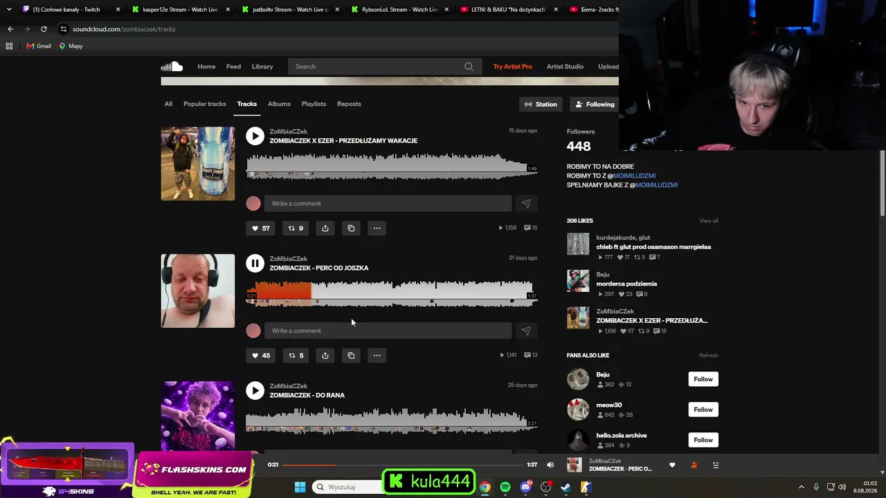The width and height of the screenshot is (886, 498).
Task: Repost the PERC OD JOSZKA track with 5 reposts
Action: tap(296, 356)
